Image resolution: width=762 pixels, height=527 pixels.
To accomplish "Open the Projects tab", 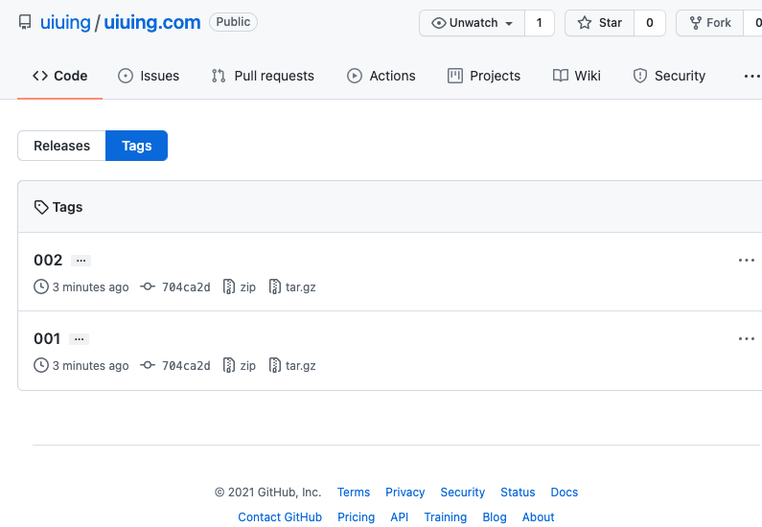I will [x=484, y=76].
